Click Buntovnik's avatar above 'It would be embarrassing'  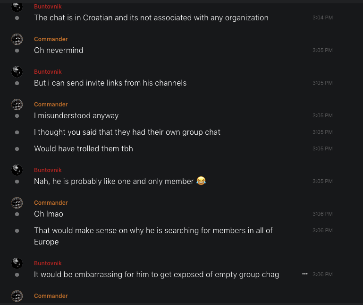pos(17,263)
